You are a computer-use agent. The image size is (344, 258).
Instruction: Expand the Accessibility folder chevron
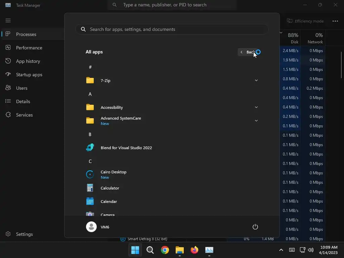tap(256, 107)
